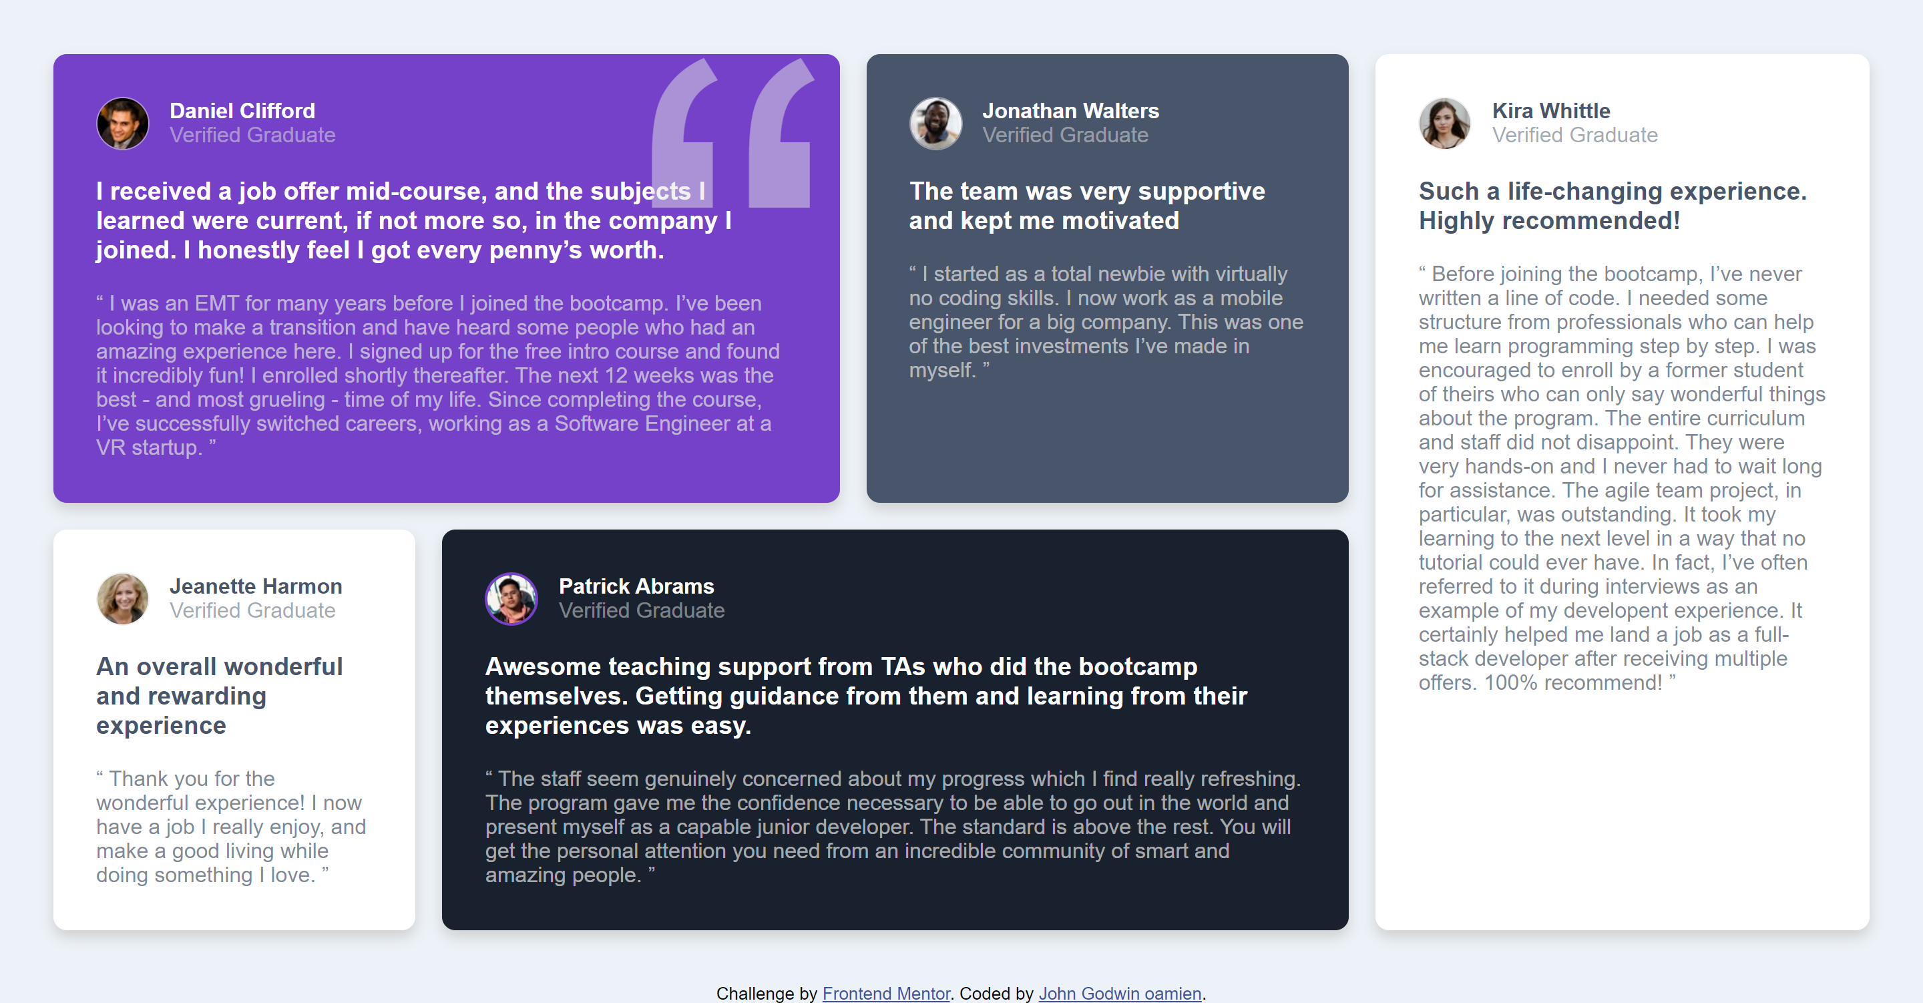Click Jonathan Walters' profile picture
Viewport: 1923px width, 1003px height.
(x=935, y=124)
